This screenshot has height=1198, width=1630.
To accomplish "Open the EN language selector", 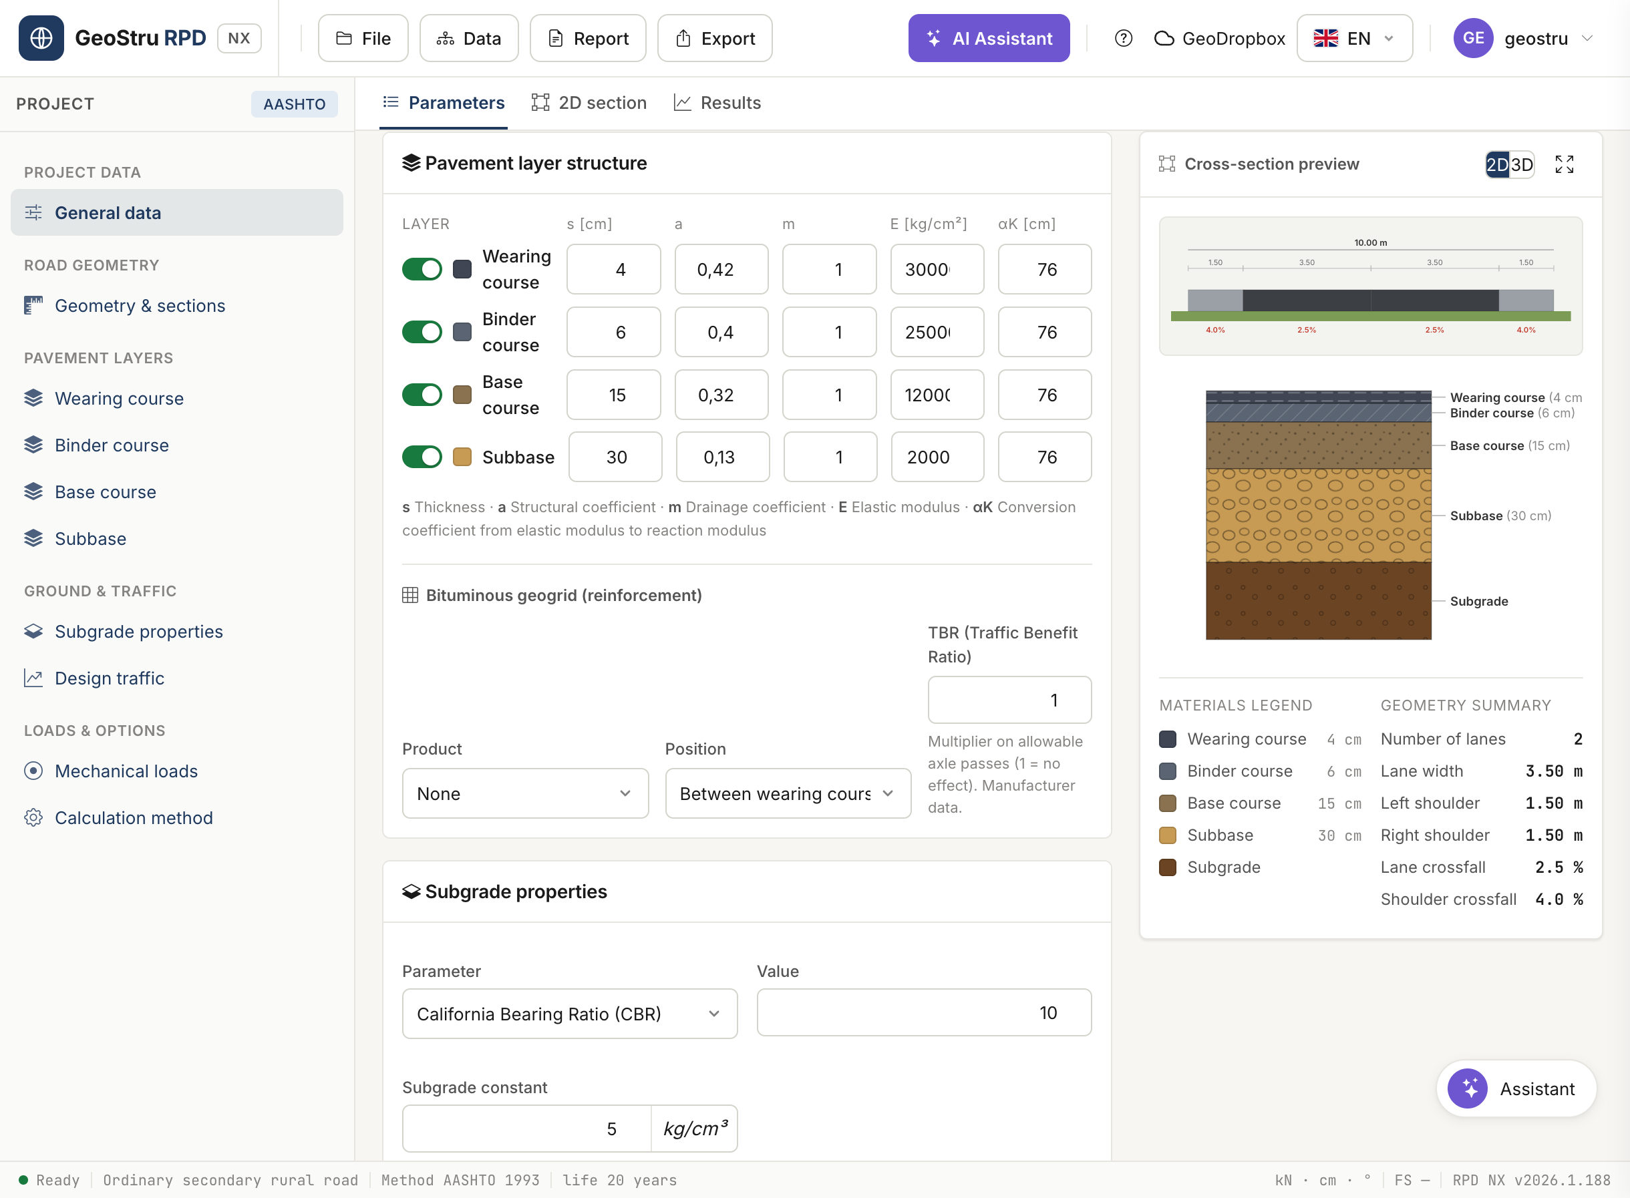I will coord(1354,39).
